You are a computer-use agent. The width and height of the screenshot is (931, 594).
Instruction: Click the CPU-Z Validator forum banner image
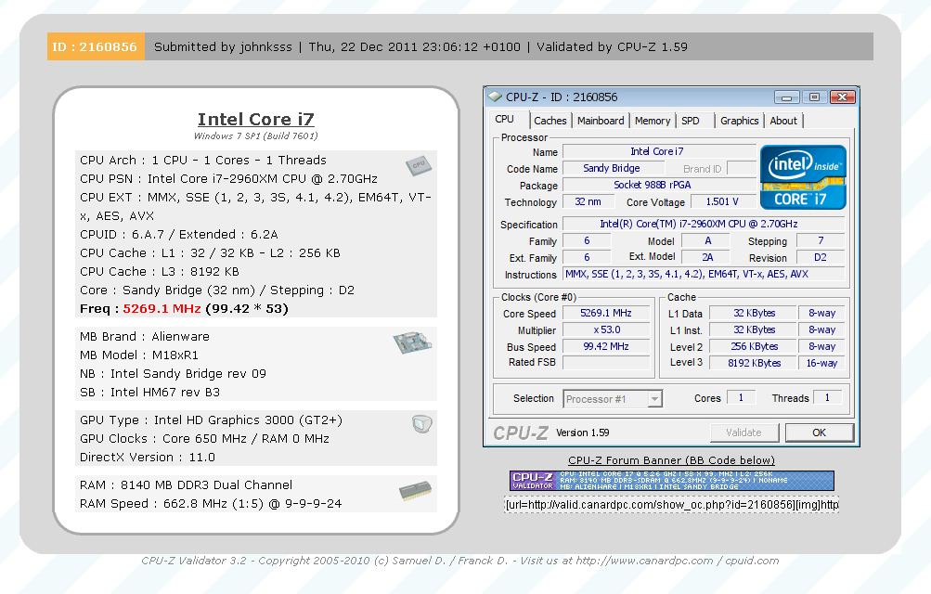coord(671,481)
